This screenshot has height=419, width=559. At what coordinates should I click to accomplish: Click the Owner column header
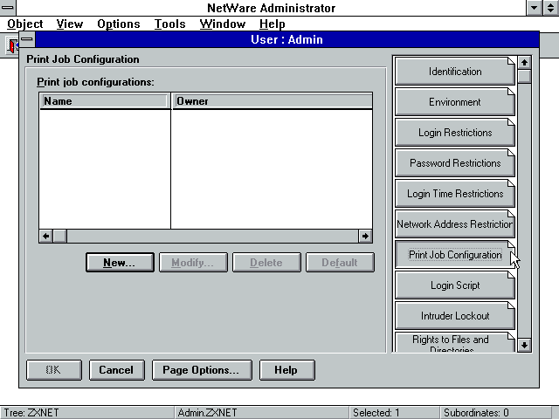click(272, 101)
